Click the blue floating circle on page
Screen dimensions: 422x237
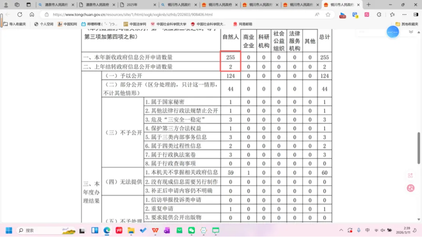click(393, 32)
